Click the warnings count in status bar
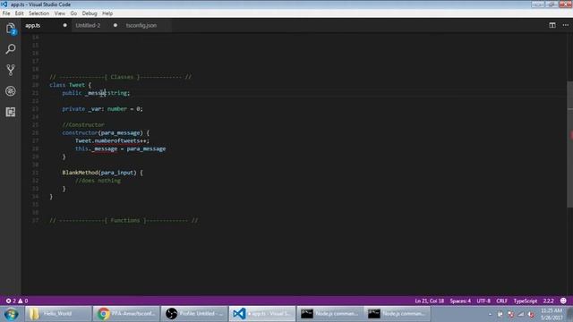 tap(23, 301)
